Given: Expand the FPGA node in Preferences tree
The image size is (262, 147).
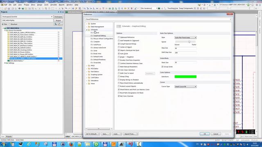Looking at the screenshot, I should 87,66.
